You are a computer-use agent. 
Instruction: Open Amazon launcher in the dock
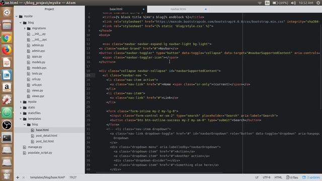point(7,87)
